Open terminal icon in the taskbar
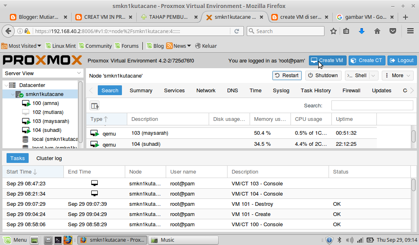419x245 pixels. point(58,240)
